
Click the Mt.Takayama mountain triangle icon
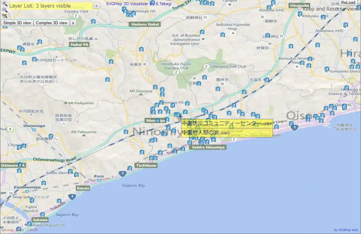[84, 135]
